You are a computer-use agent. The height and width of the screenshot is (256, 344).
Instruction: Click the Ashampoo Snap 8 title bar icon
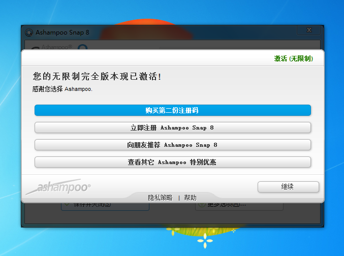pyautogui.click(x=29, y=33)
